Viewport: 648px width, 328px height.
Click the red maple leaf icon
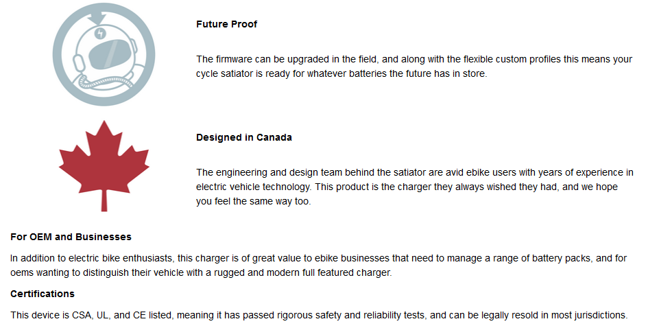tap(104, 166)
